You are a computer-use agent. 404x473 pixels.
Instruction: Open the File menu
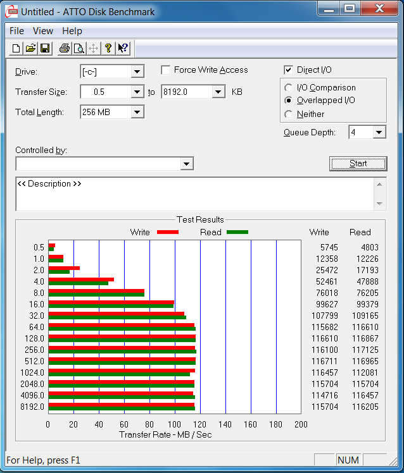[x=17, y=31]
